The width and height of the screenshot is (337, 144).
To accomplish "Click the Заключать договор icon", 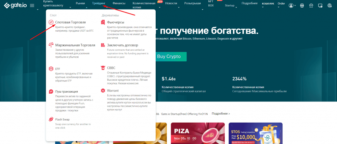I will coord(103,45).
